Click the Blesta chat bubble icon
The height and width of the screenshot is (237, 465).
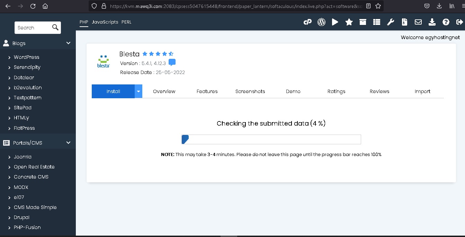(x=172, y=63)
